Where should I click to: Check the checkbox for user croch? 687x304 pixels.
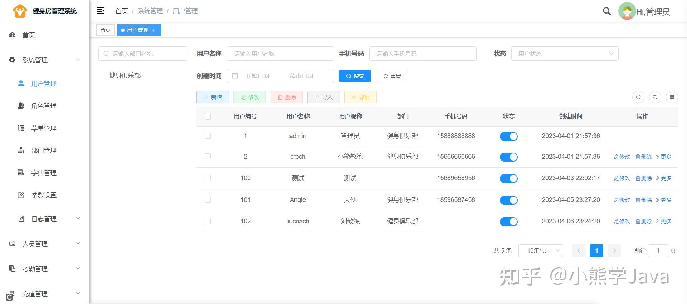click(208, 156)
